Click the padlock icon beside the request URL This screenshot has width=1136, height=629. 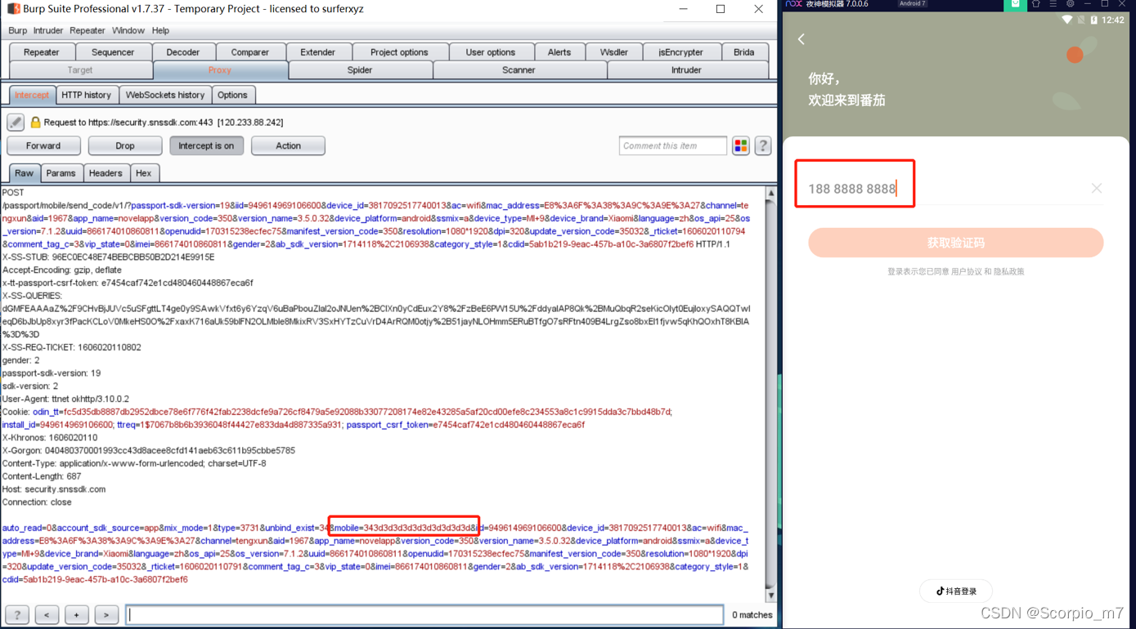coord(35,123)
